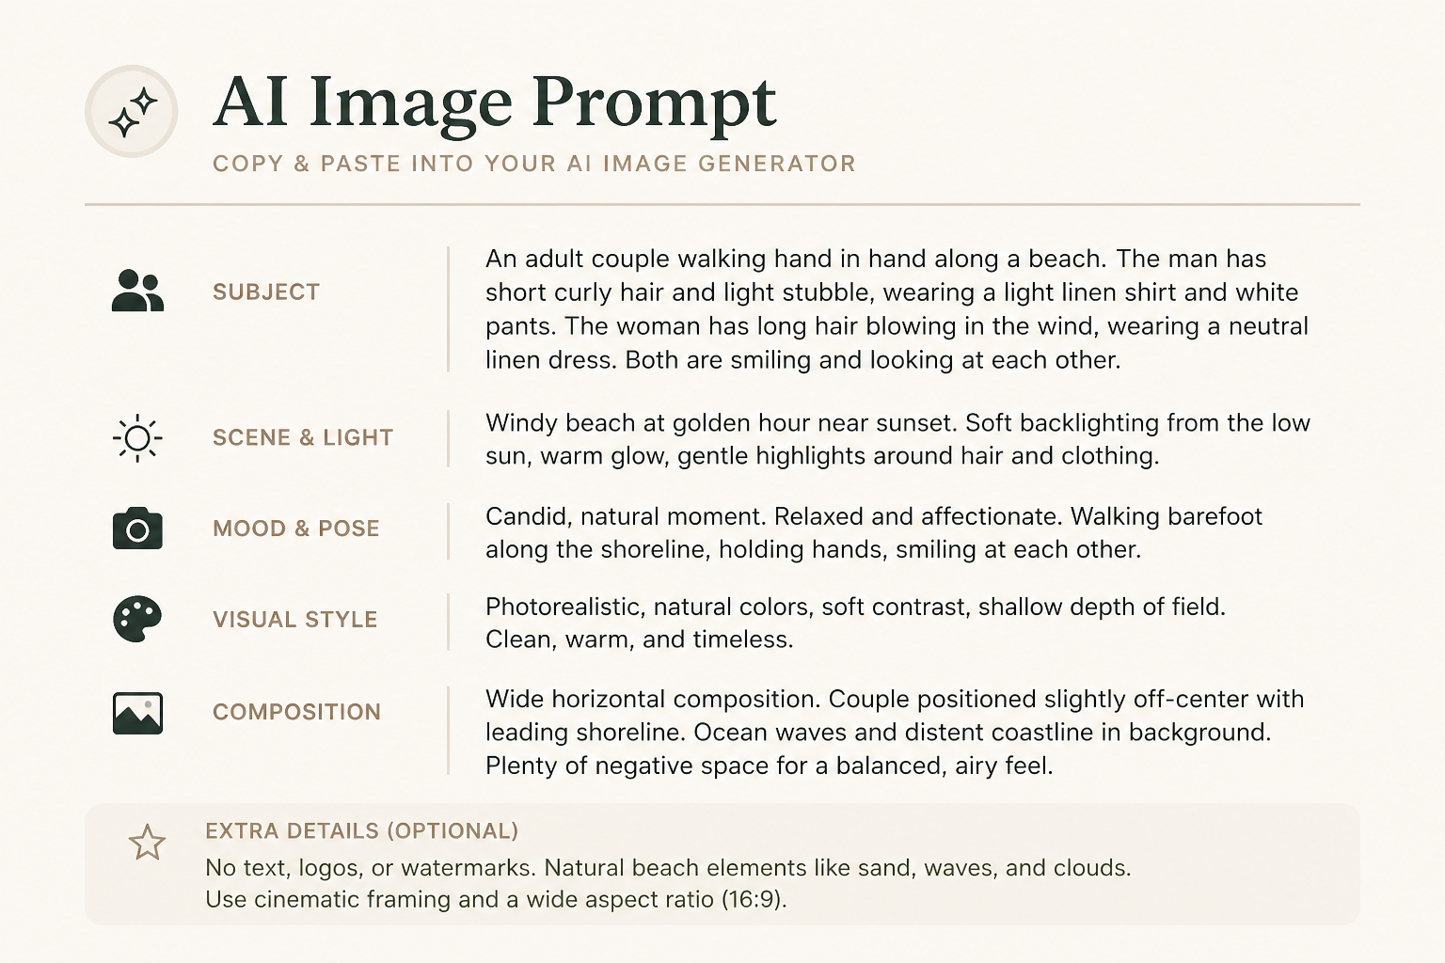Select the paint palette Visual Style icon
The image size is (1445, 963).
coord(137,620)
